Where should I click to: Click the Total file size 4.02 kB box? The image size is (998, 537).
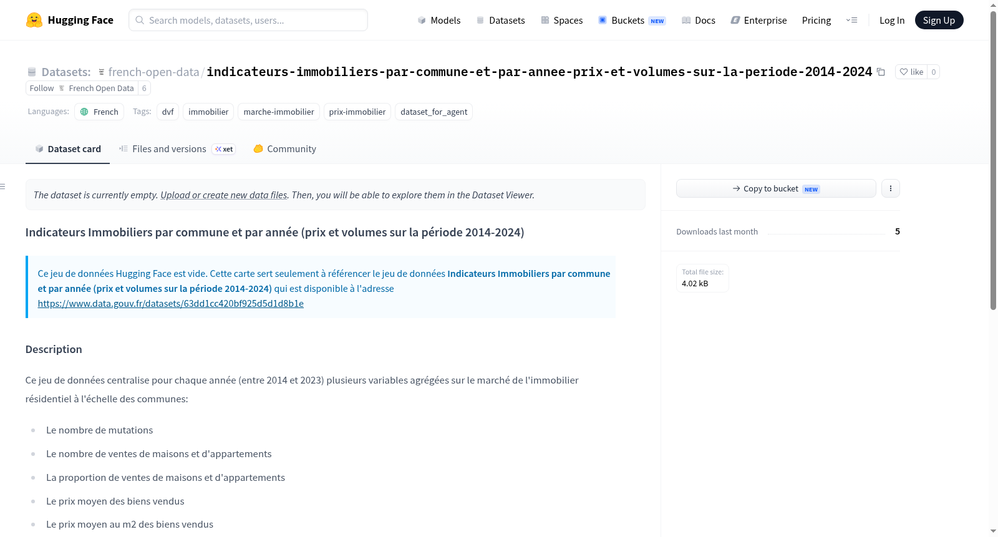702,278
